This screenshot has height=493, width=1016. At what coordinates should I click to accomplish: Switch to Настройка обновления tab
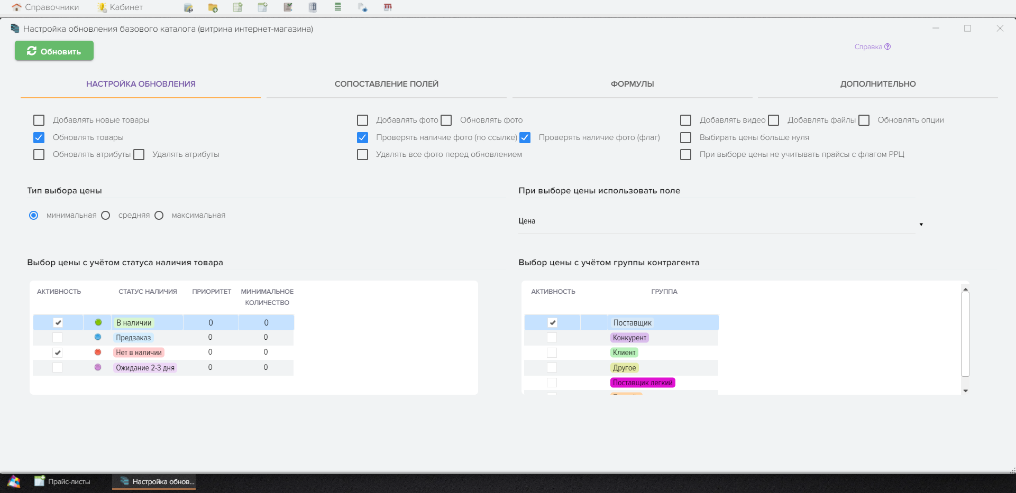click(x=141, y=84)
